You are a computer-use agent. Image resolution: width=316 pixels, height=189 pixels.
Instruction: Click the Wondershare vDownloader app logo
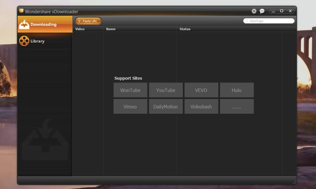[x=21, y=11]
